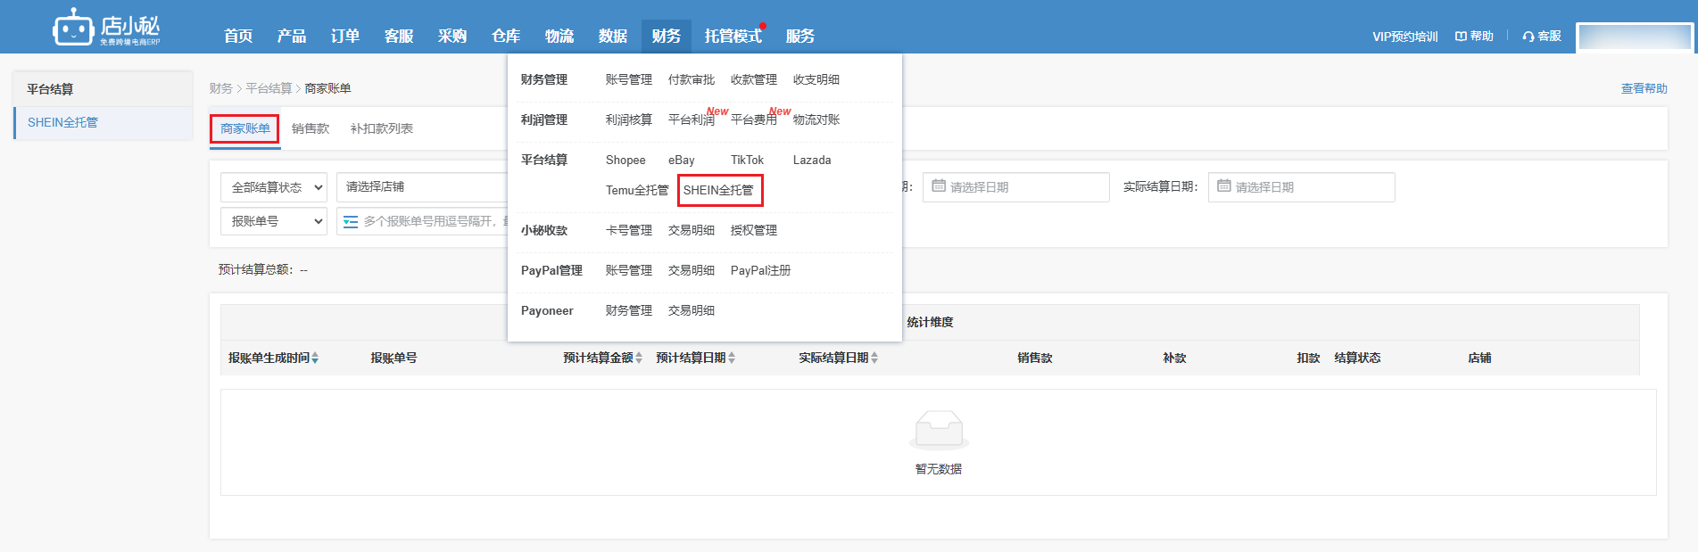Viewport: 1698px width, 552px height.
Task: Click 收款管理 in the menu
Action: pos(754,79)
